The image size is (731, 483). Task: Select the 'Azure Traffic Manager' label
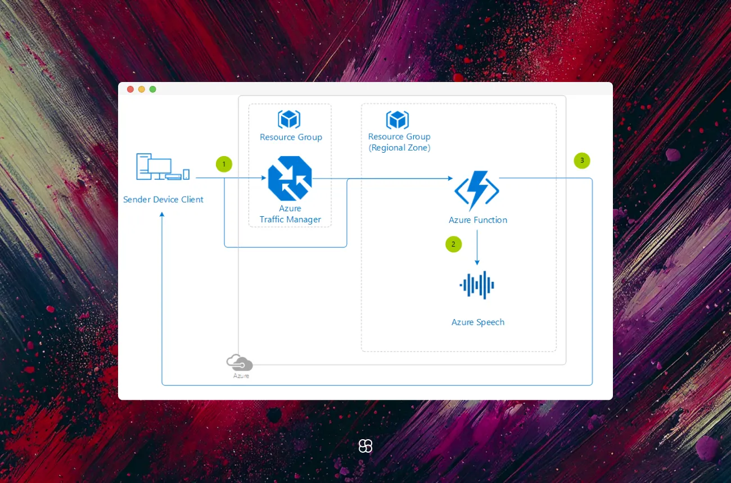coord(290,214)
